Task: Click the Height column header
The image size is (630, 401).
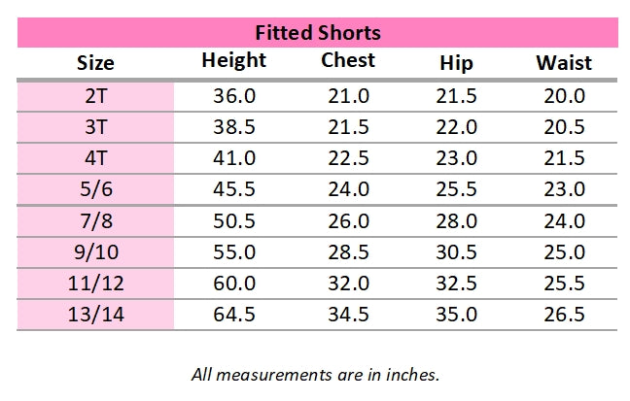Action: [x=233, y=61]
